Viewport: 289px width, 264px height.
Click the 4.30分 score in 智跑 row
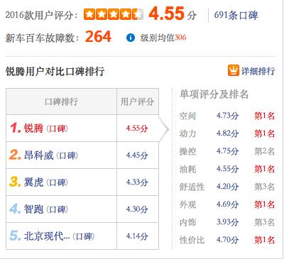click(x=137, y=209)
